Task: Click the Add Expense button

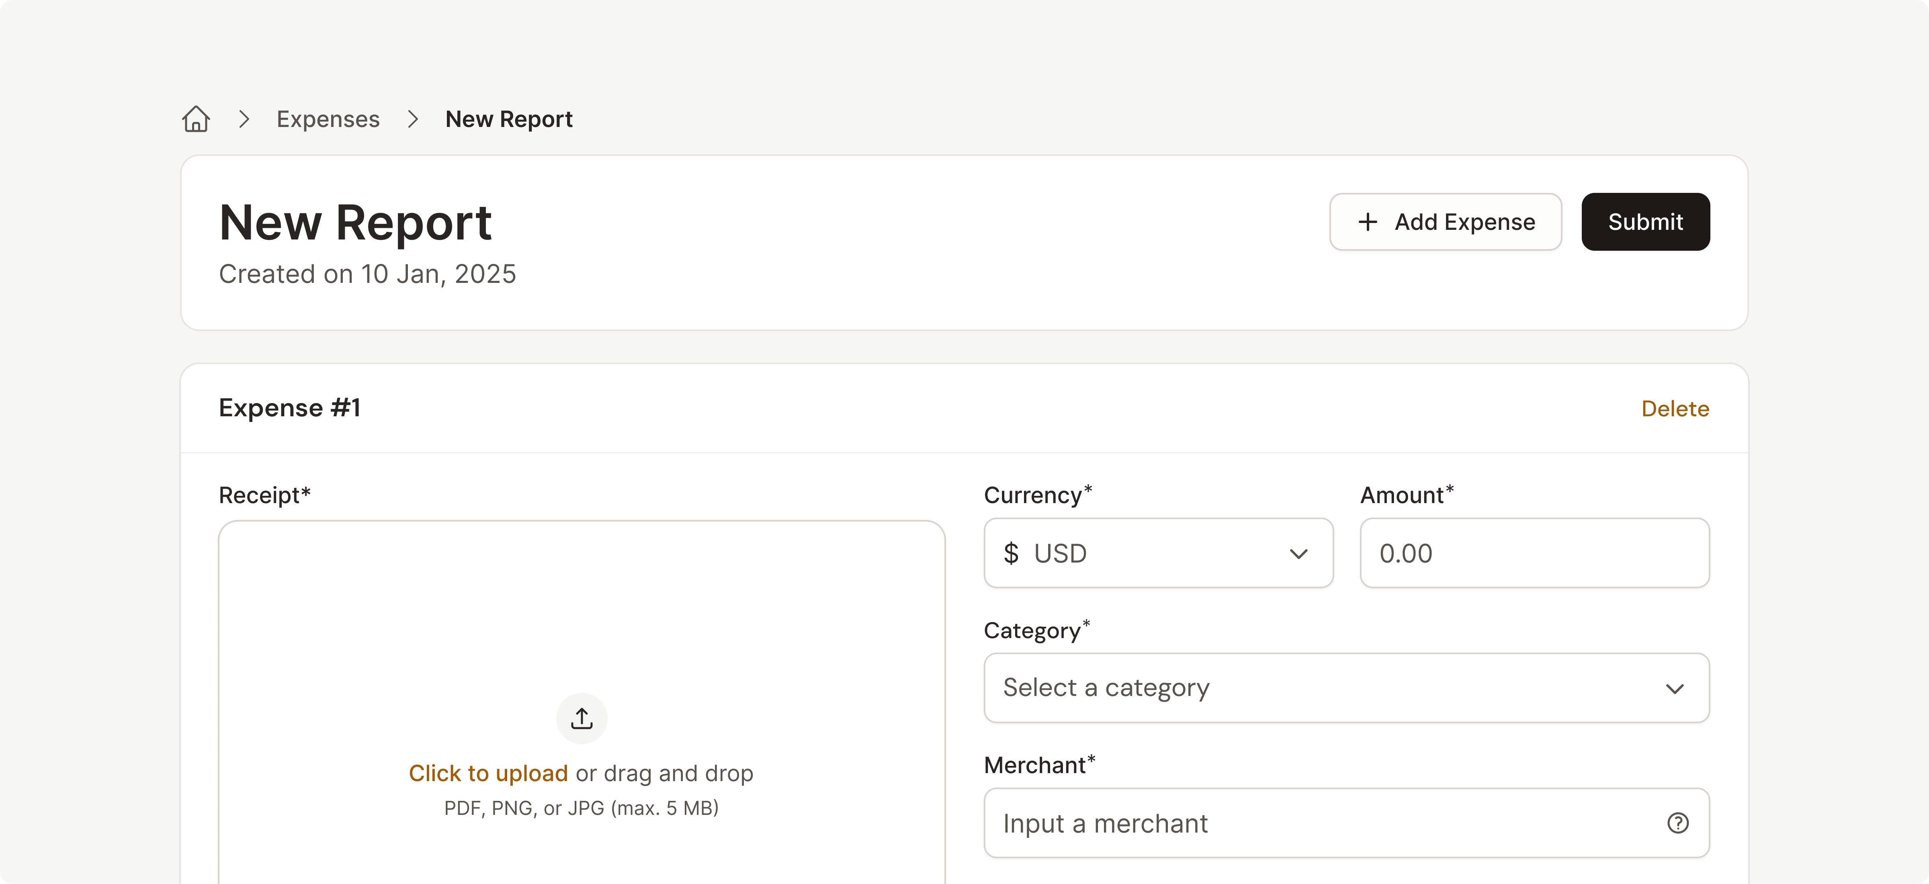Action: (1445, 221)
